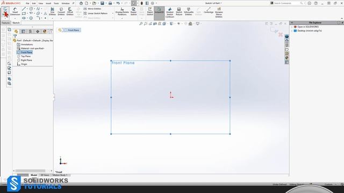Image resolution: width=344 pixels, height=193 pixels.
Task: Select the Centerline tool
Action: pos(209,10)
